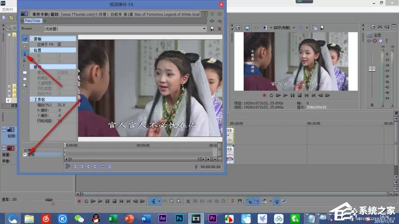Save snapshot of preview to file

pos(322,28)
